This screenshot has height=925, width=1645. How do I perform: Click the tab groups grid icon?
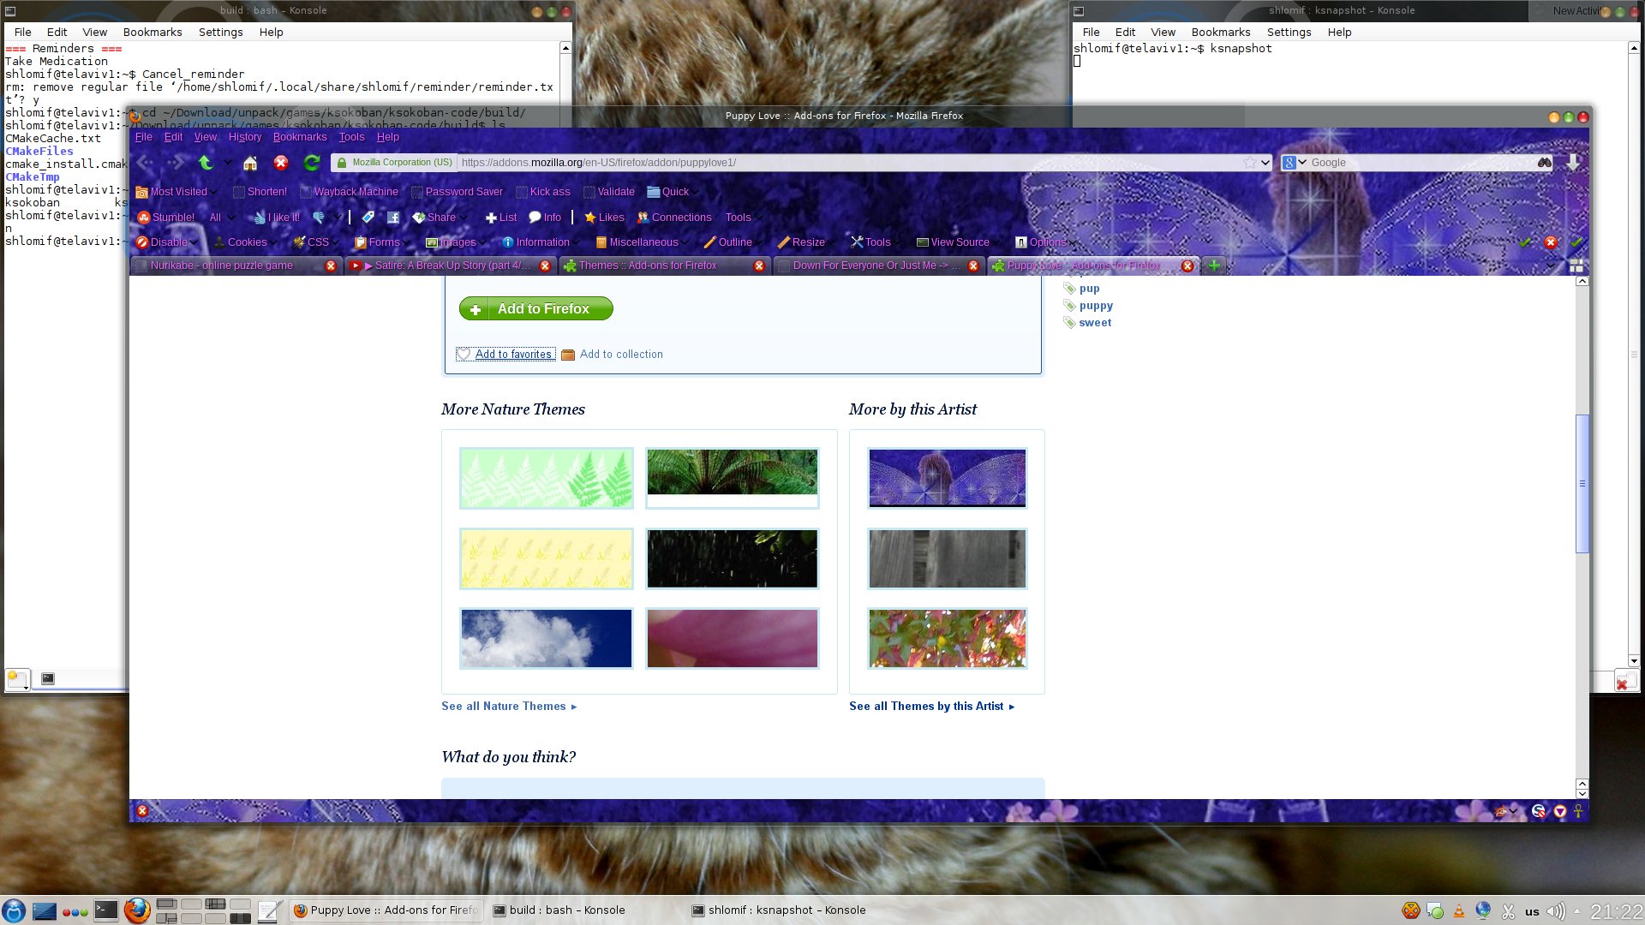pos(1576,266)
